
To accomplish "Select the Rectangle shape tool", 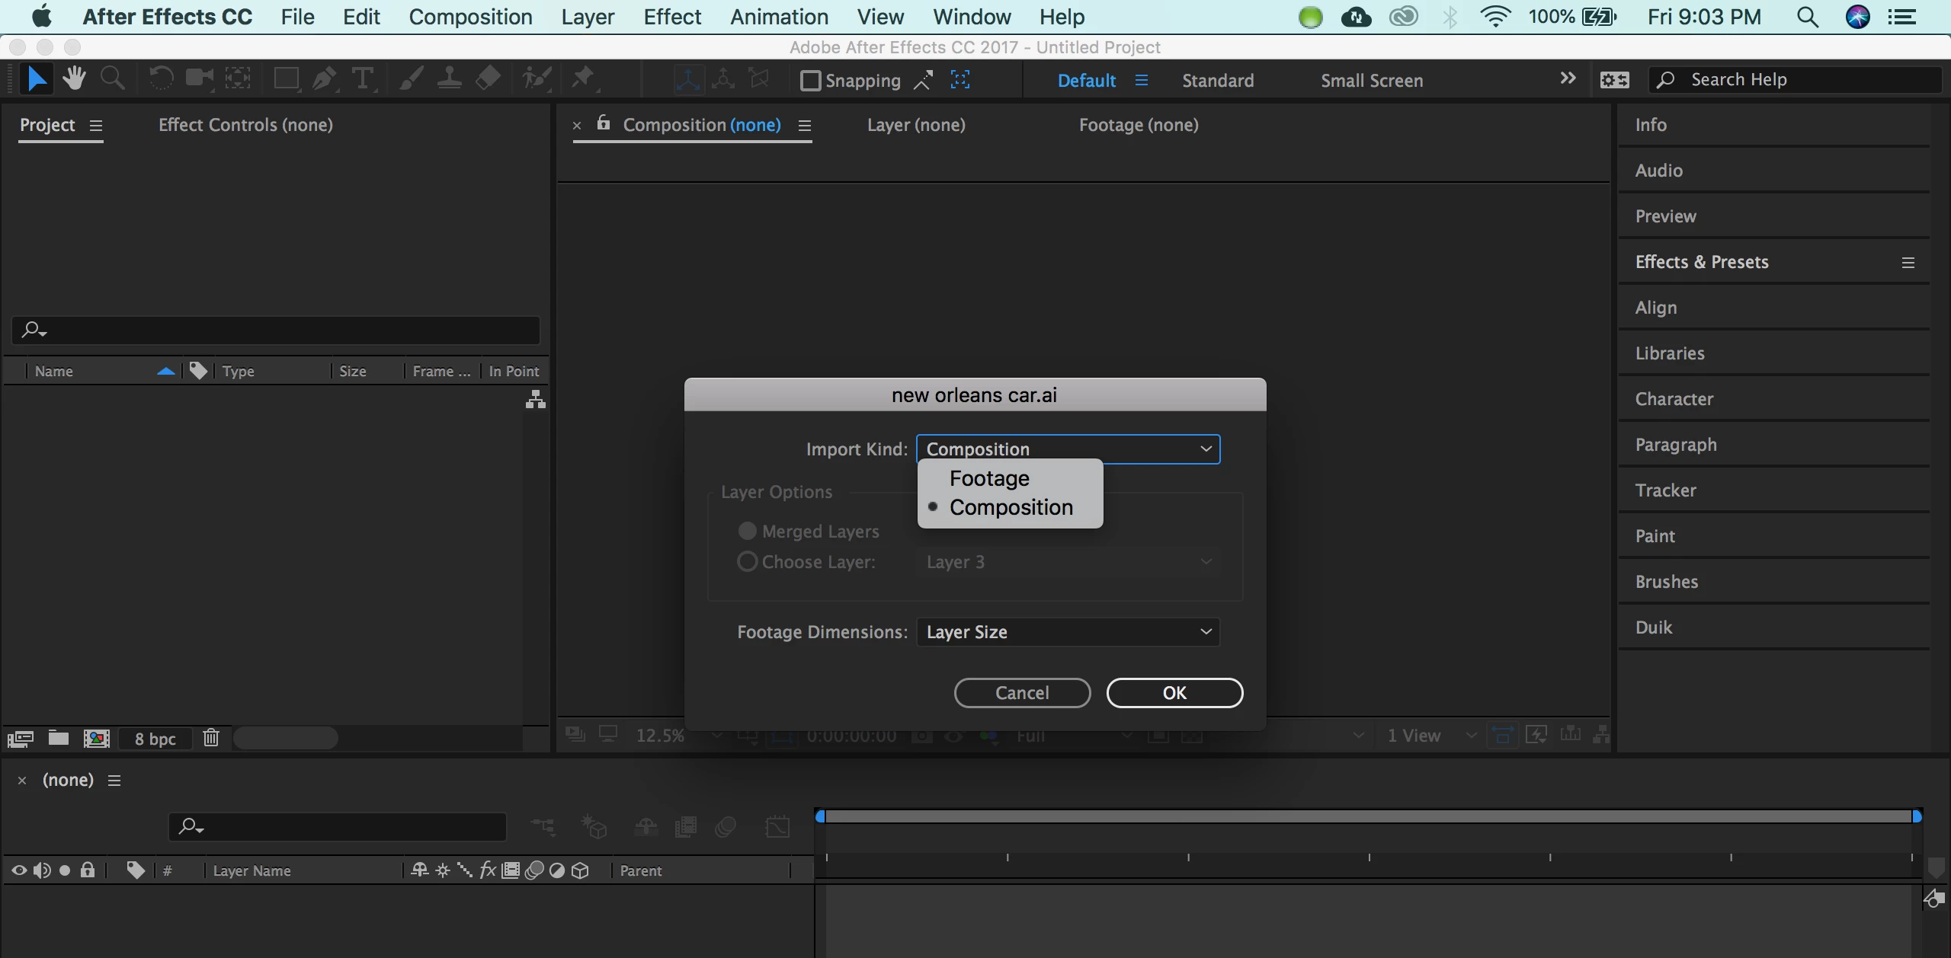I will pyautogui.click(x=286, y=78).
